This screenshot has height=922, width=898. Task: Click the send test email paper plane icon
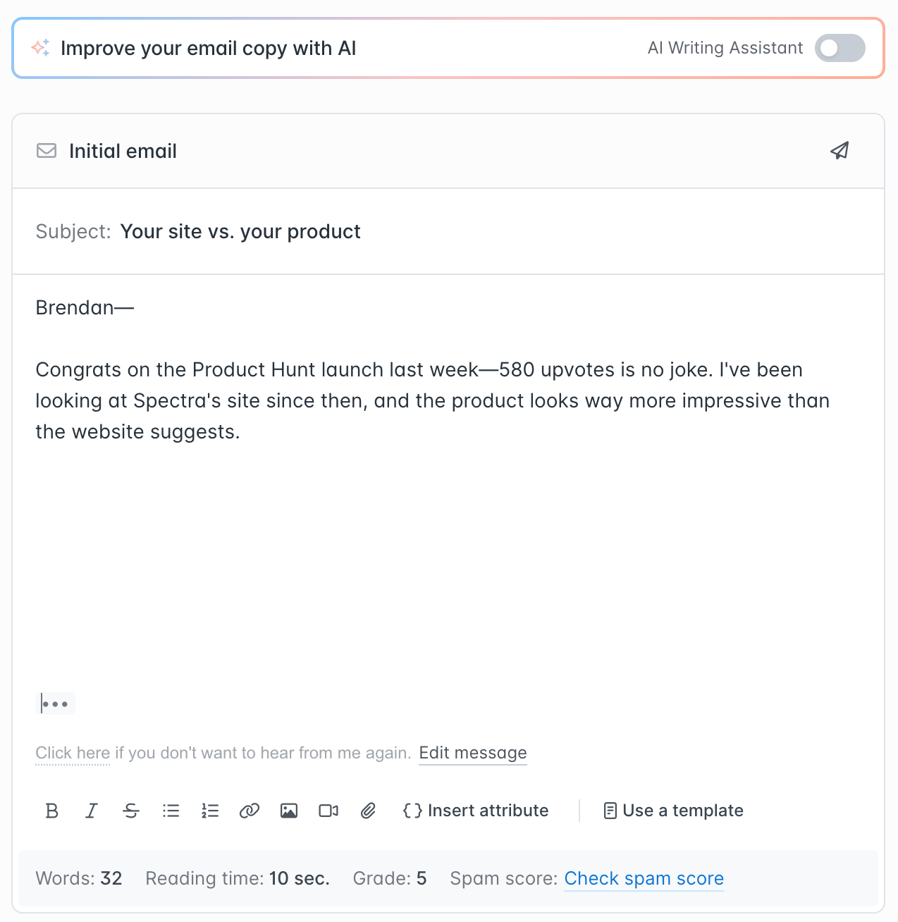tap(839, 151)
